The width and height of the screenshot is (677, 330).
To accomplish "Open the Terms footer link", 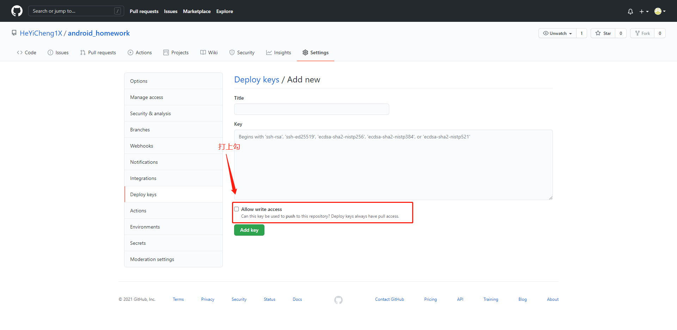I will [x=178, y=299].
